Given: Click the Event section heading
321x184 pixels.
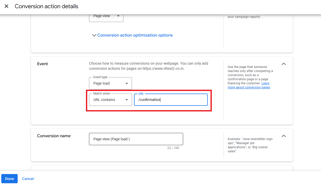Looking at the screenshot, I should tap(42, 64).
